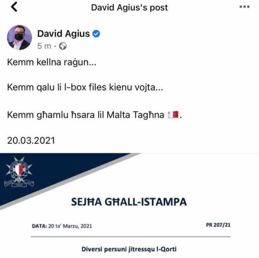259x258 pixels.
Task: Click the 'Kemm qalu li l-box files' line
Action: pos(85,87)
